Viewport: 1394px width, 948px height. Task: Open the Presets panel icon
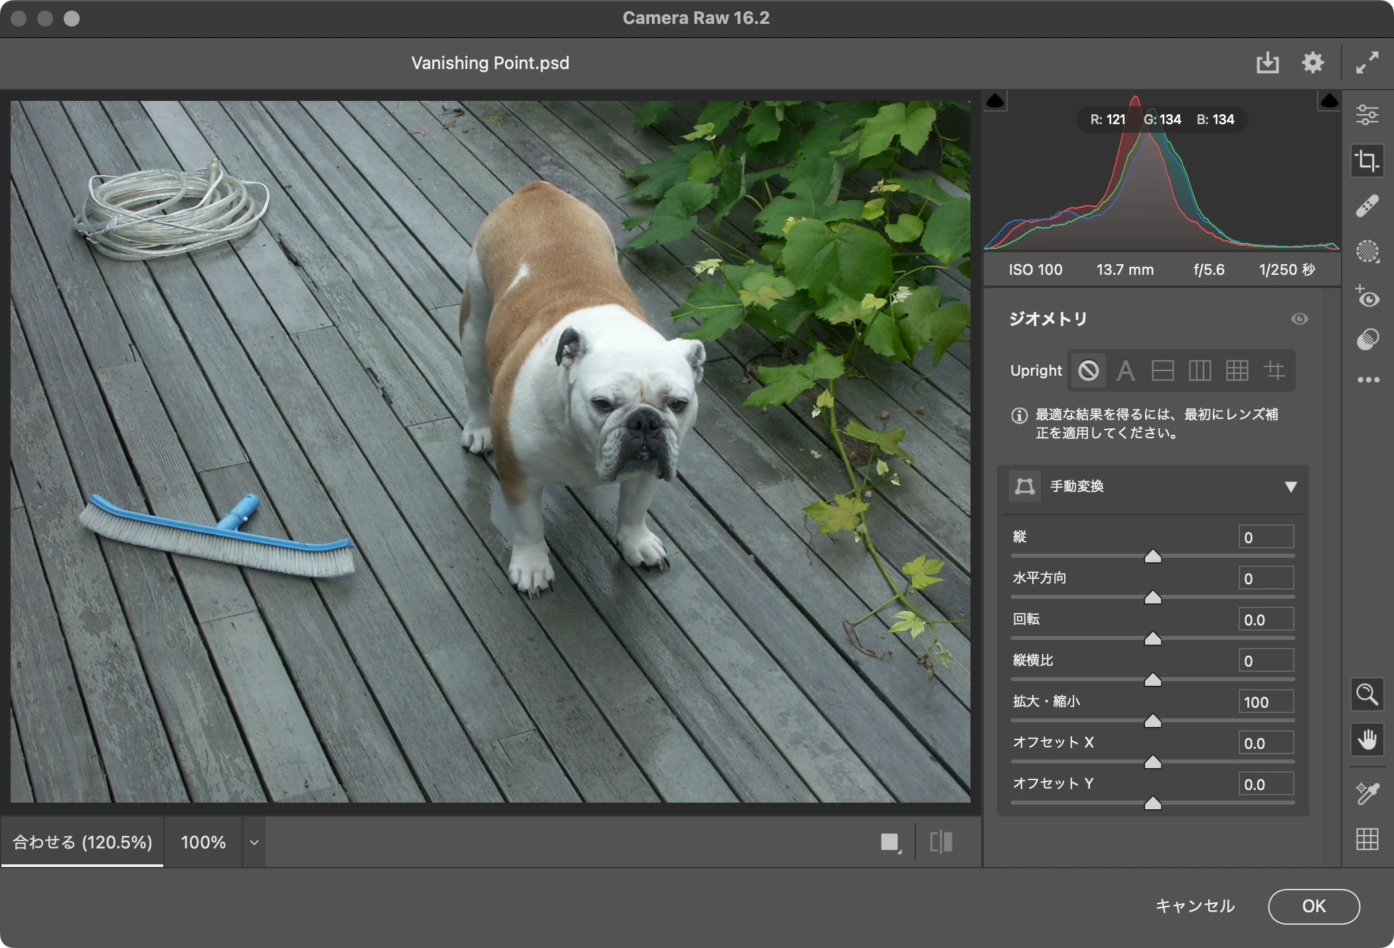tap(1367, 340)
